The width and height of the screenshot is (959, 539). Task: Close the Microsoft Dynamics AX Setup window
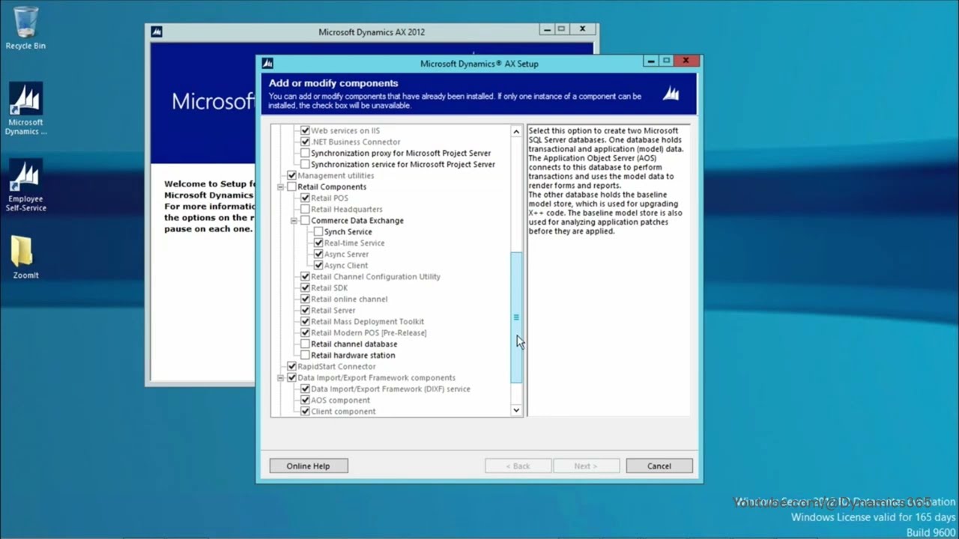pos(686,61)
